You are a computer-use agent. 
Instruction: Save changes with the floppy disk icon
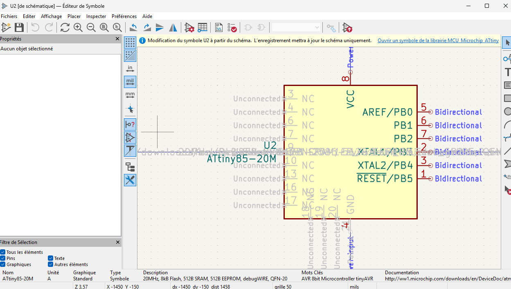coord(19,27)
